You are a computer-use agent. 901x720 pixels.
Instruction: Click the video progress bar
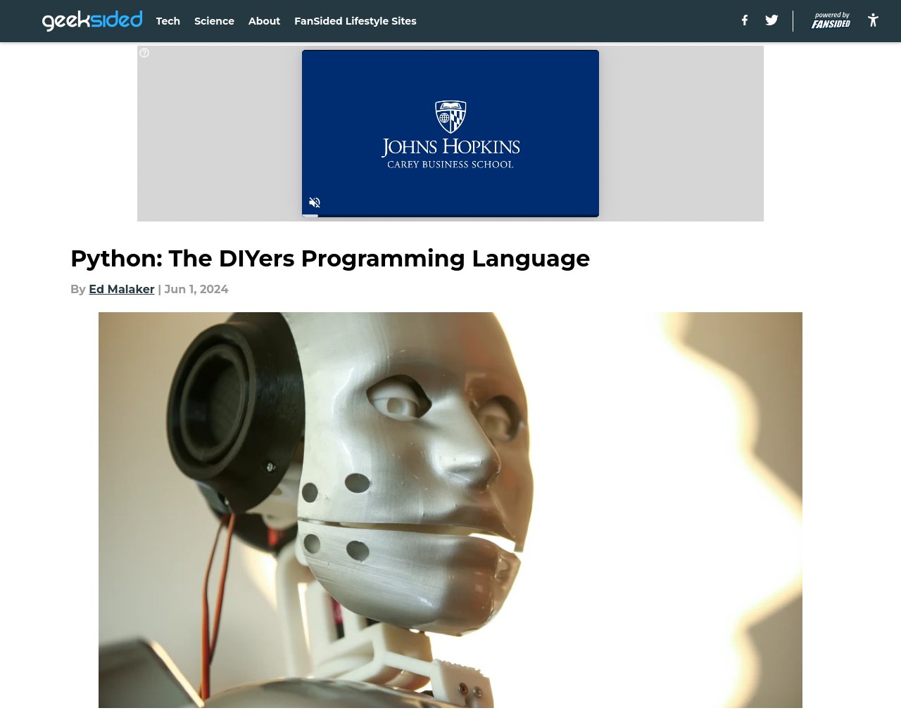pos(450,215)
